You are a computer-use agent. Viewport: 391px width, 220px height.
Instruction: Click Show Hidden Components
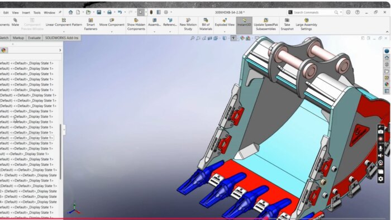coord(136,24)
